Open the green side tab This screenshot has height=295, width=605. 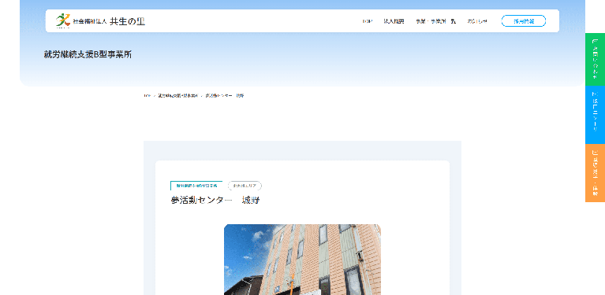tap(595, 59)
